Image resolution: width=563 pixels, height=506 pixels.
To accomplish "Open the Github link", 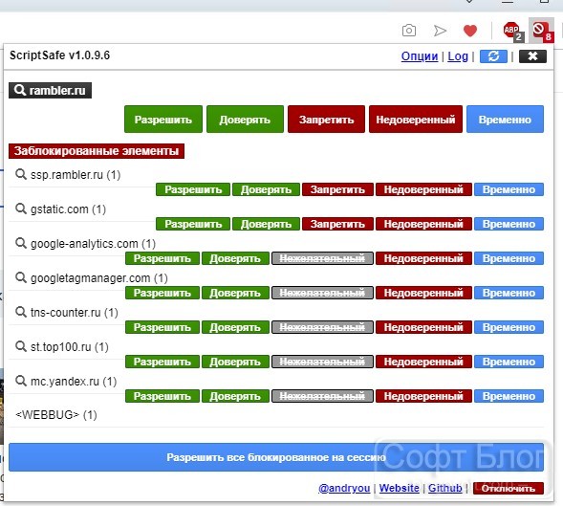I will pos(444,488).
